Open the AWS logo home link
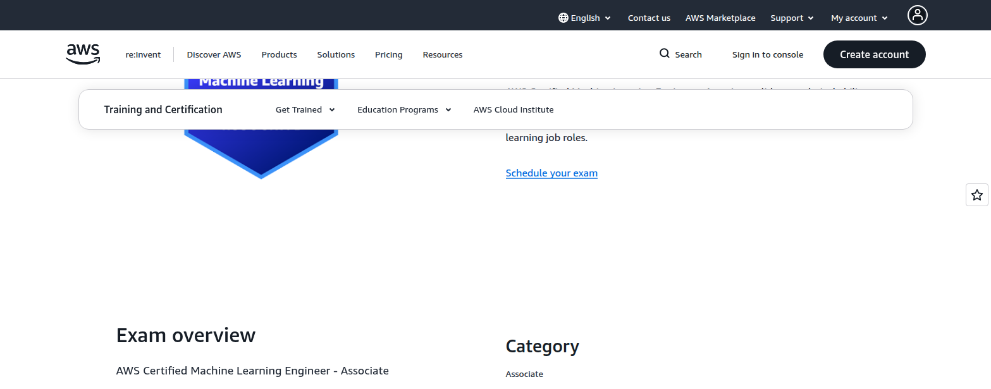The width and height of the screenshot is (991, 389). (x=83, y=54)
